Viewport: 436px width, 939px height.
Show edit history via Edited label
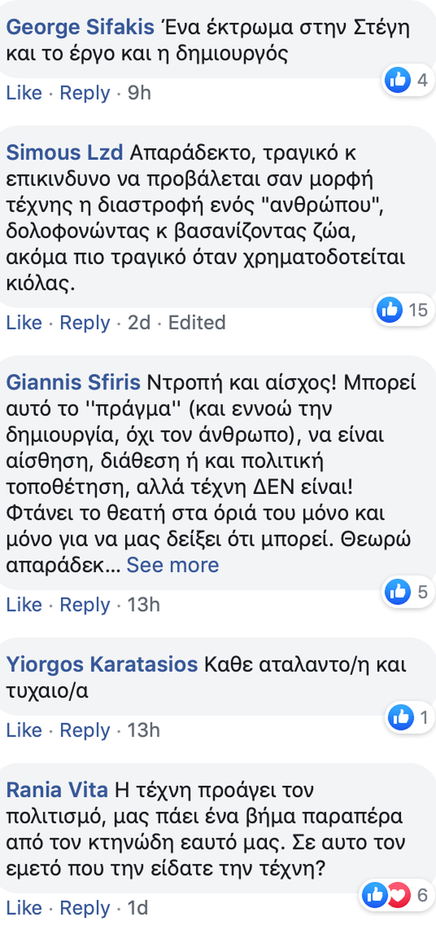pos(197,323)
